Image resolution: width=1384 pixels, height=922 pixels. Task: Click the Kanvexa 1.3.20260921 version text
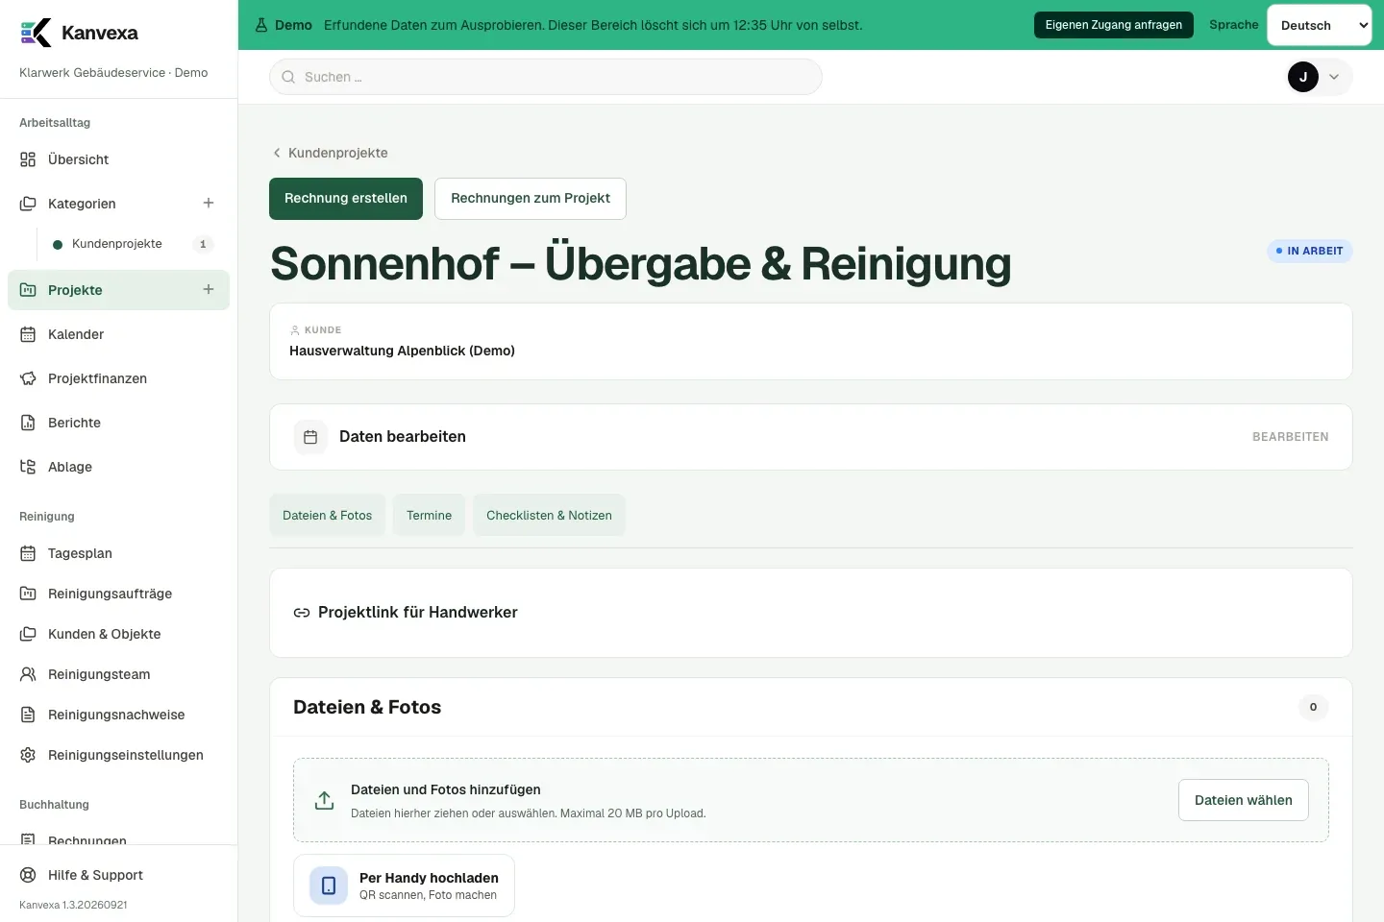click(x=73, y=905)
